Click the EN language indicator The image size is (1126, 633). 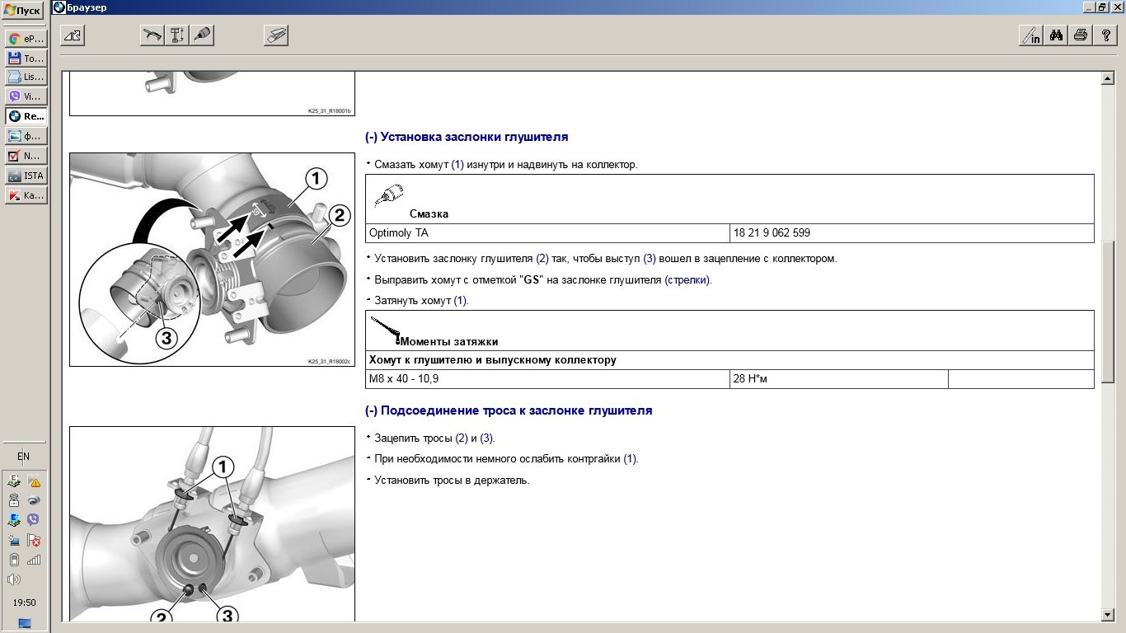coord(23,456)
